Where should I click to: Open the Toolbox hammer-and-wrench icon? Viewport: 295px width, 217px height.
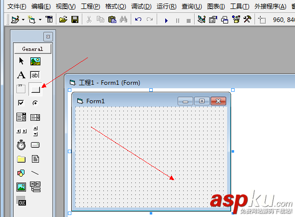(248, 19)
